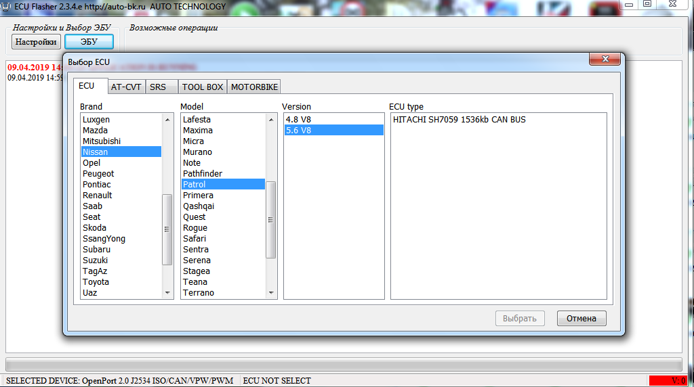
Task: Close the Выбор ECU dialog
Action: tap(605, 59)
